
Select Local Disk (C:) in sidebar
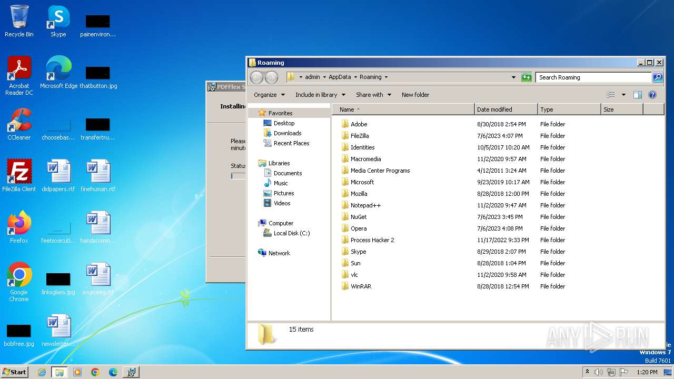(x=291, y=233)
